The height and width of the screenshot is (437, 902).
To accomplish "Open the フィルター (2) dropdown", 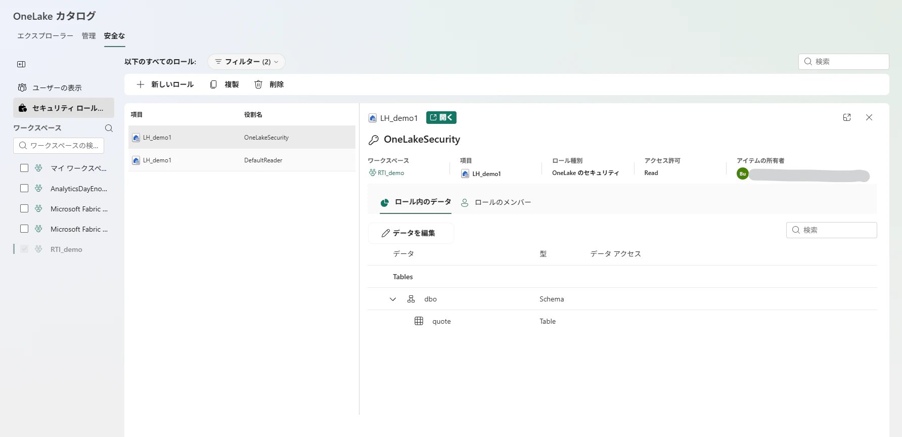I will click(x=246, y=62).
